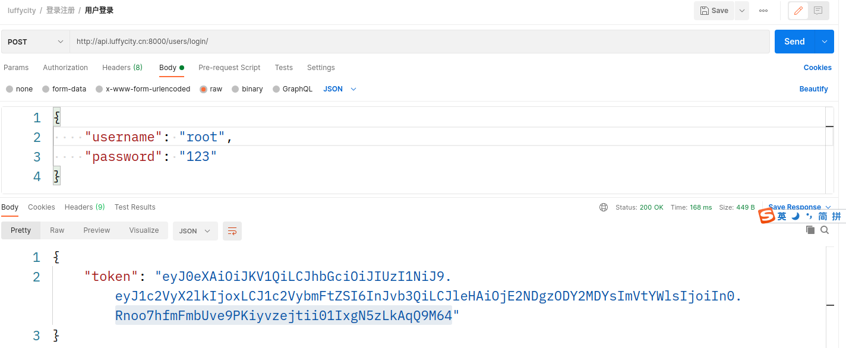Click the globe network icon

pyautogui.click(x=604, y=207)
